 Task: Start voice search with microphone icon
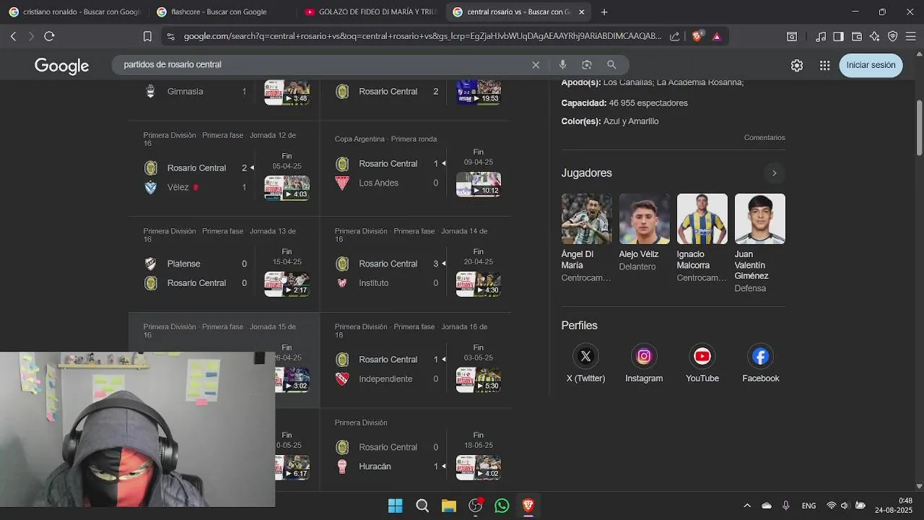562,65
